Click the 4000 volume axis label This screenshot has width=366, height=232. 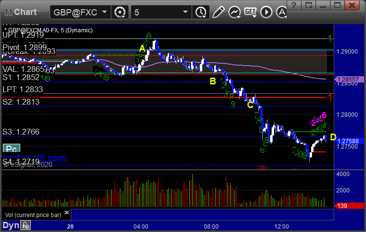[343, 174]
